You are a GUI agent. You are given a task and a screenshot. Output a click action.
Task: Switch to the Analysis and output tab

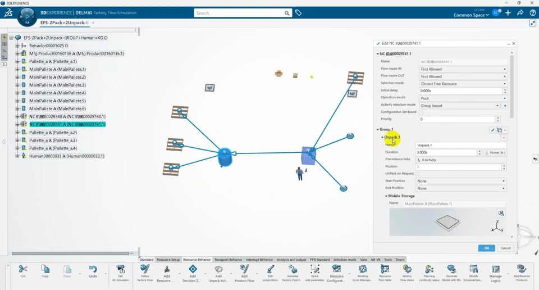(291, 260)
